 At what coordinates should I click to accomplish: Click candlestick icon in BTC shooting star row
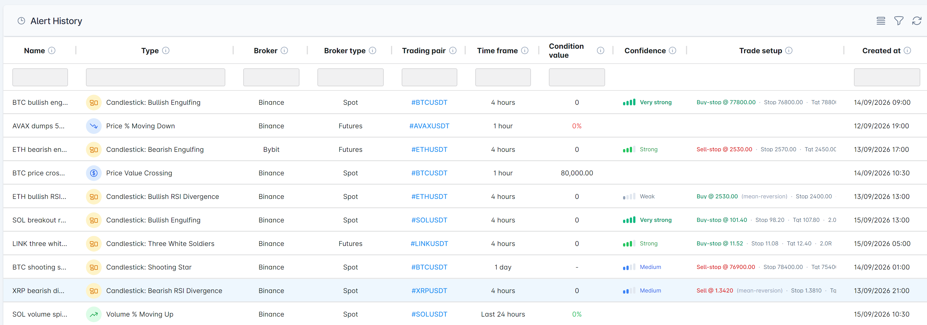pyautogui.click(x=94, y=267)
